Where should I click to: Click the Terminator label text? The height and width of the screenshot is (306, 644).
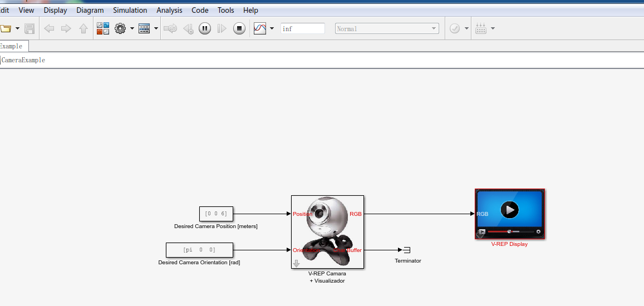coord(408,260)
